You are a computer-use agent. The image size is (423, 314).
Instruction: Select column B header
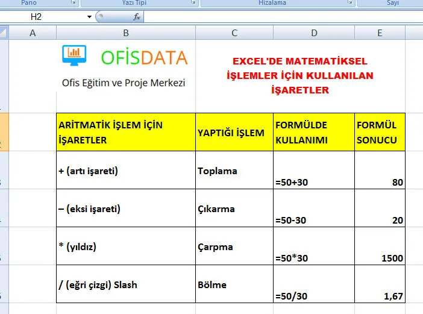125,33
